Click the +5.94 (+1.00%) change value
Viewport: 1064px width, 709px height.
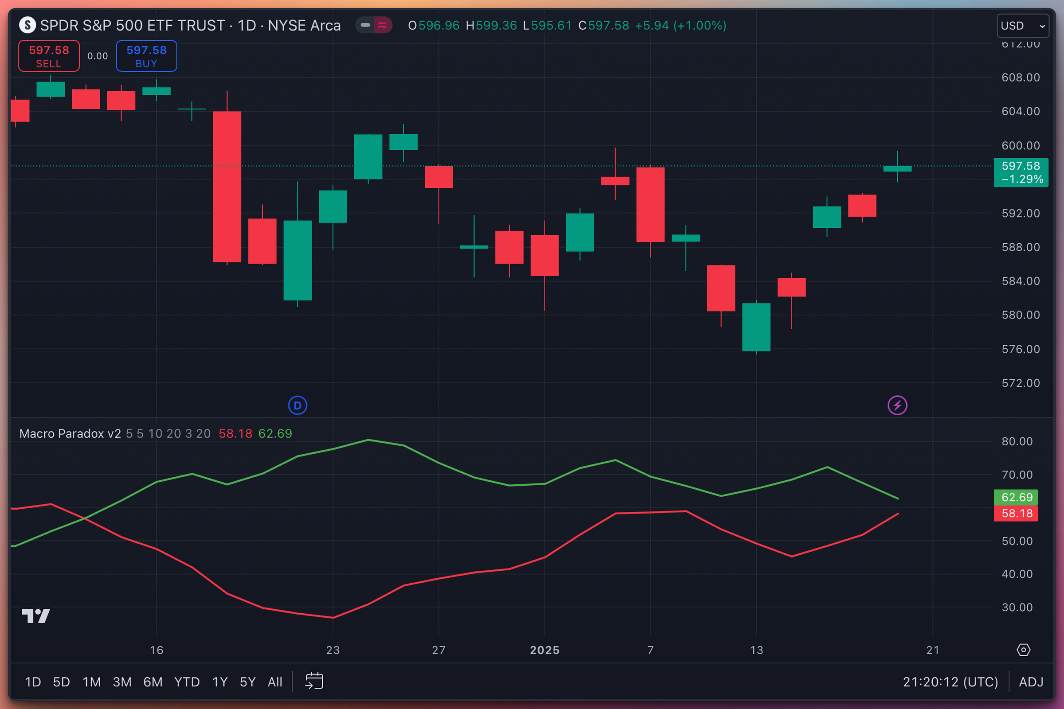pyautogui.click(x=681, y=25)
